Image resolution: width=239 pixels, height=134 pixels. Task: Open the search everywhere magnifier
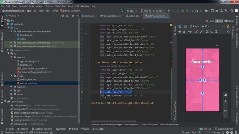click(232, 11)
